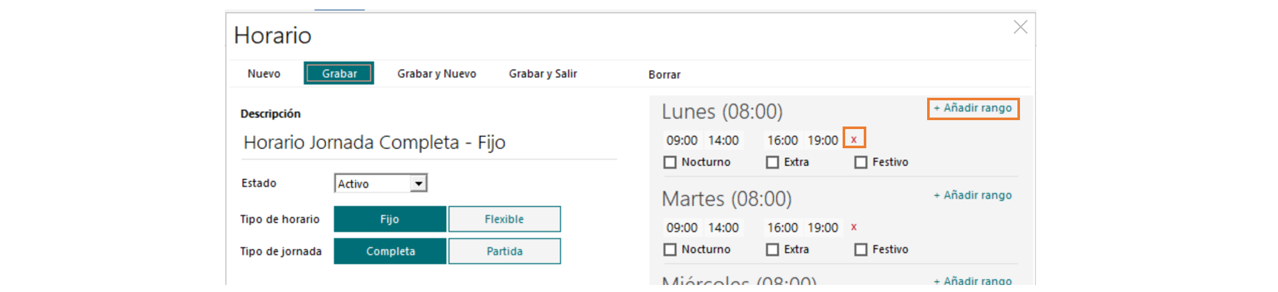The image size is (1278, 292).
Task: Remove Martes time range with red x
Action: 853,227
